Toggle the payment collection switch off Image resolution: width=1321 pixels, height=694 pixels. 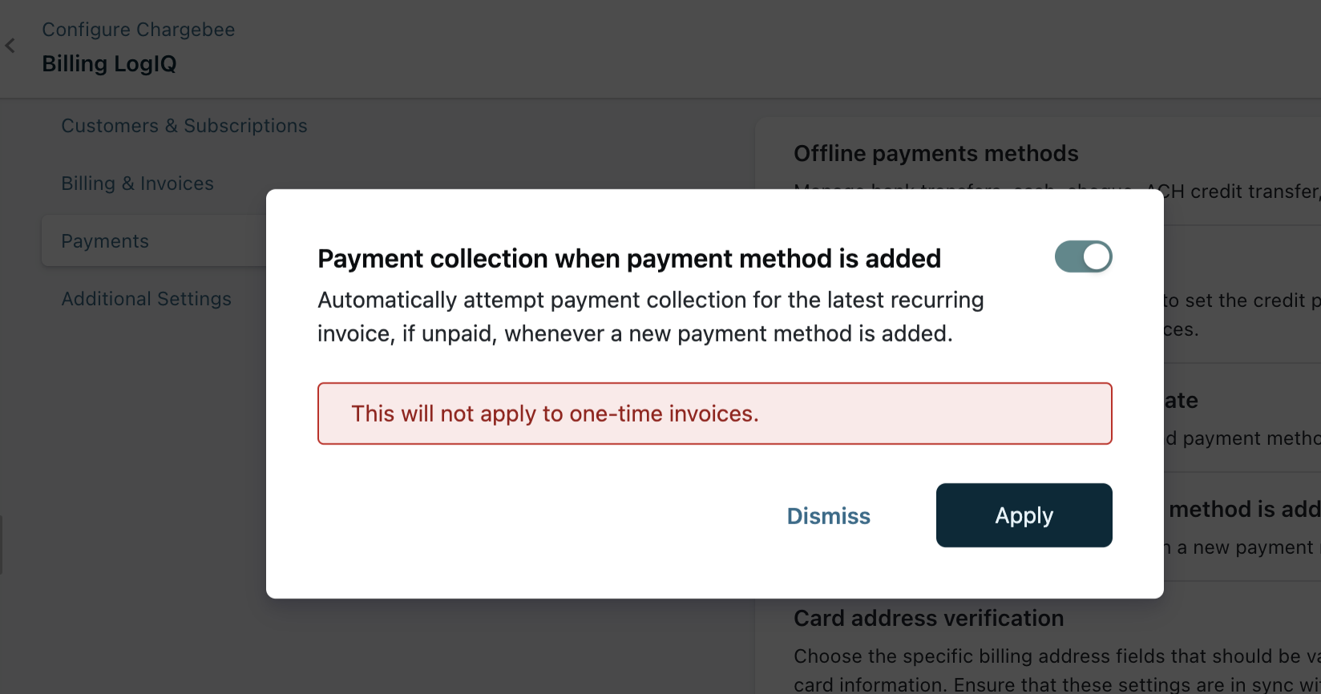(x=1083, y=257)
